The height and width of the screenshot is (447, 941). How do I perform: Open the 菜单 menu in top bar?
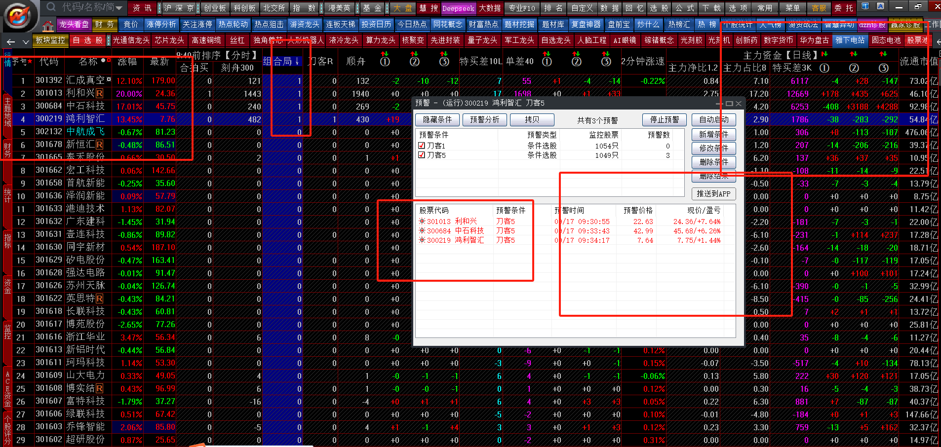tap(792, 8)
